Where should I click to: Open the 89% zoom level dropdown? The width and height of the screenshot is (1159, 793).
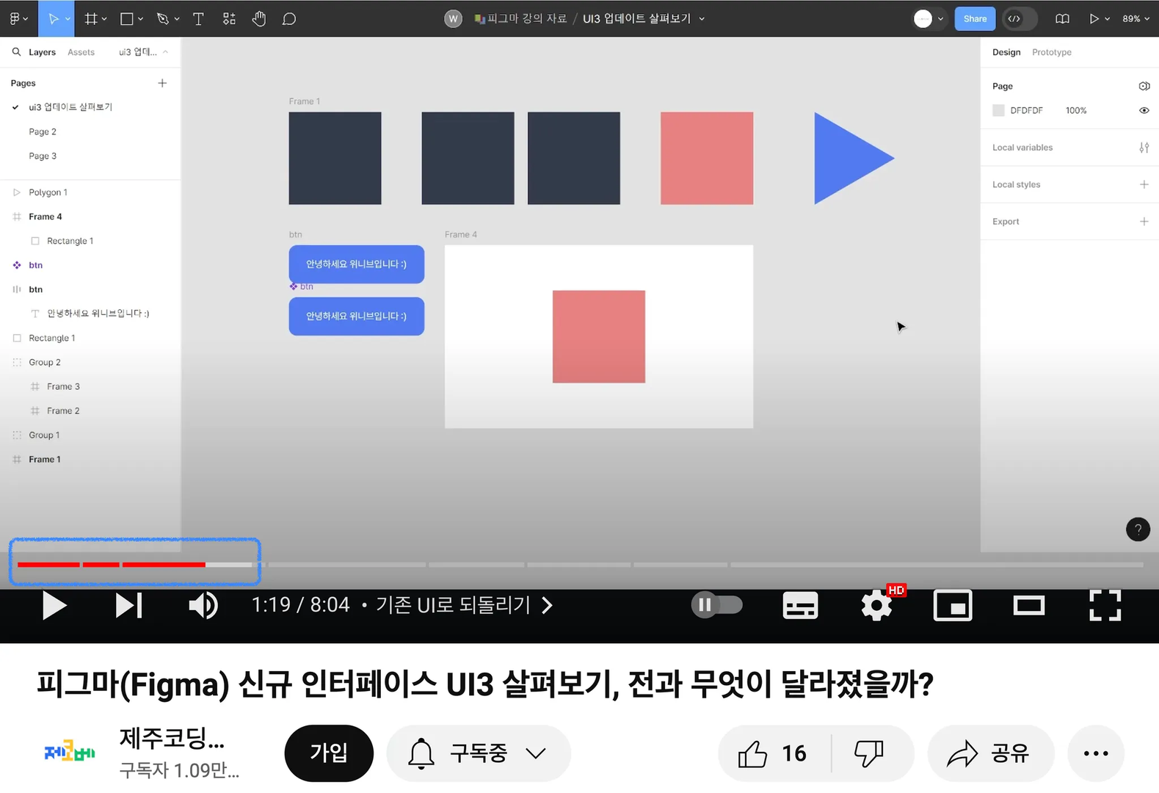[x=1136, y=18]
